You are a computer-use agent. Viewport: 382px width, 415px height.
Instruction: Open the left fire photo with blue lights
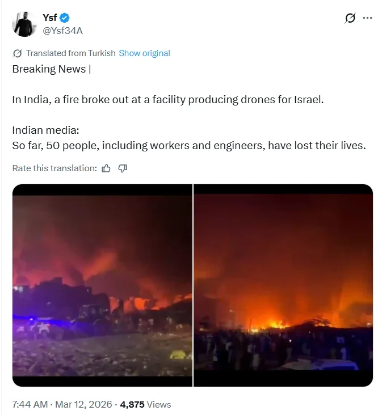tap(102, 285)
